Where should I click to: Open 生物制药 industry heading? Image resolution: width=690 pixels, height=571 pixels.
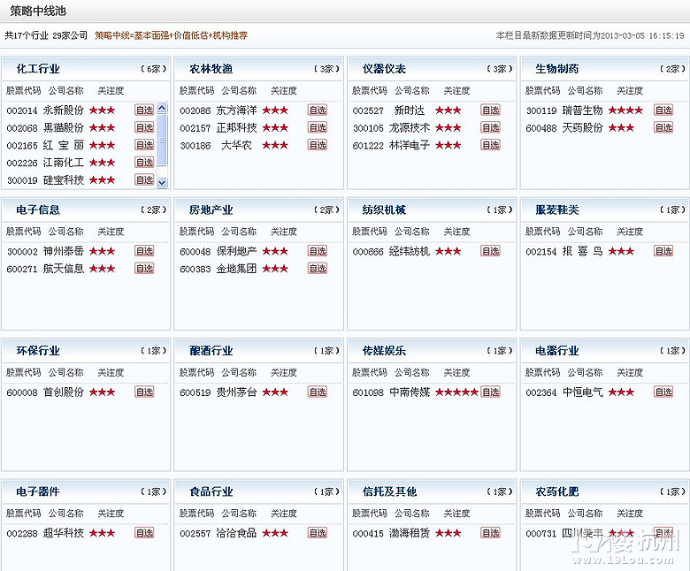pos(556,69)
